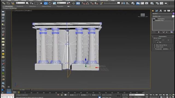Switch to the Display command panel tab

point(169,11)
